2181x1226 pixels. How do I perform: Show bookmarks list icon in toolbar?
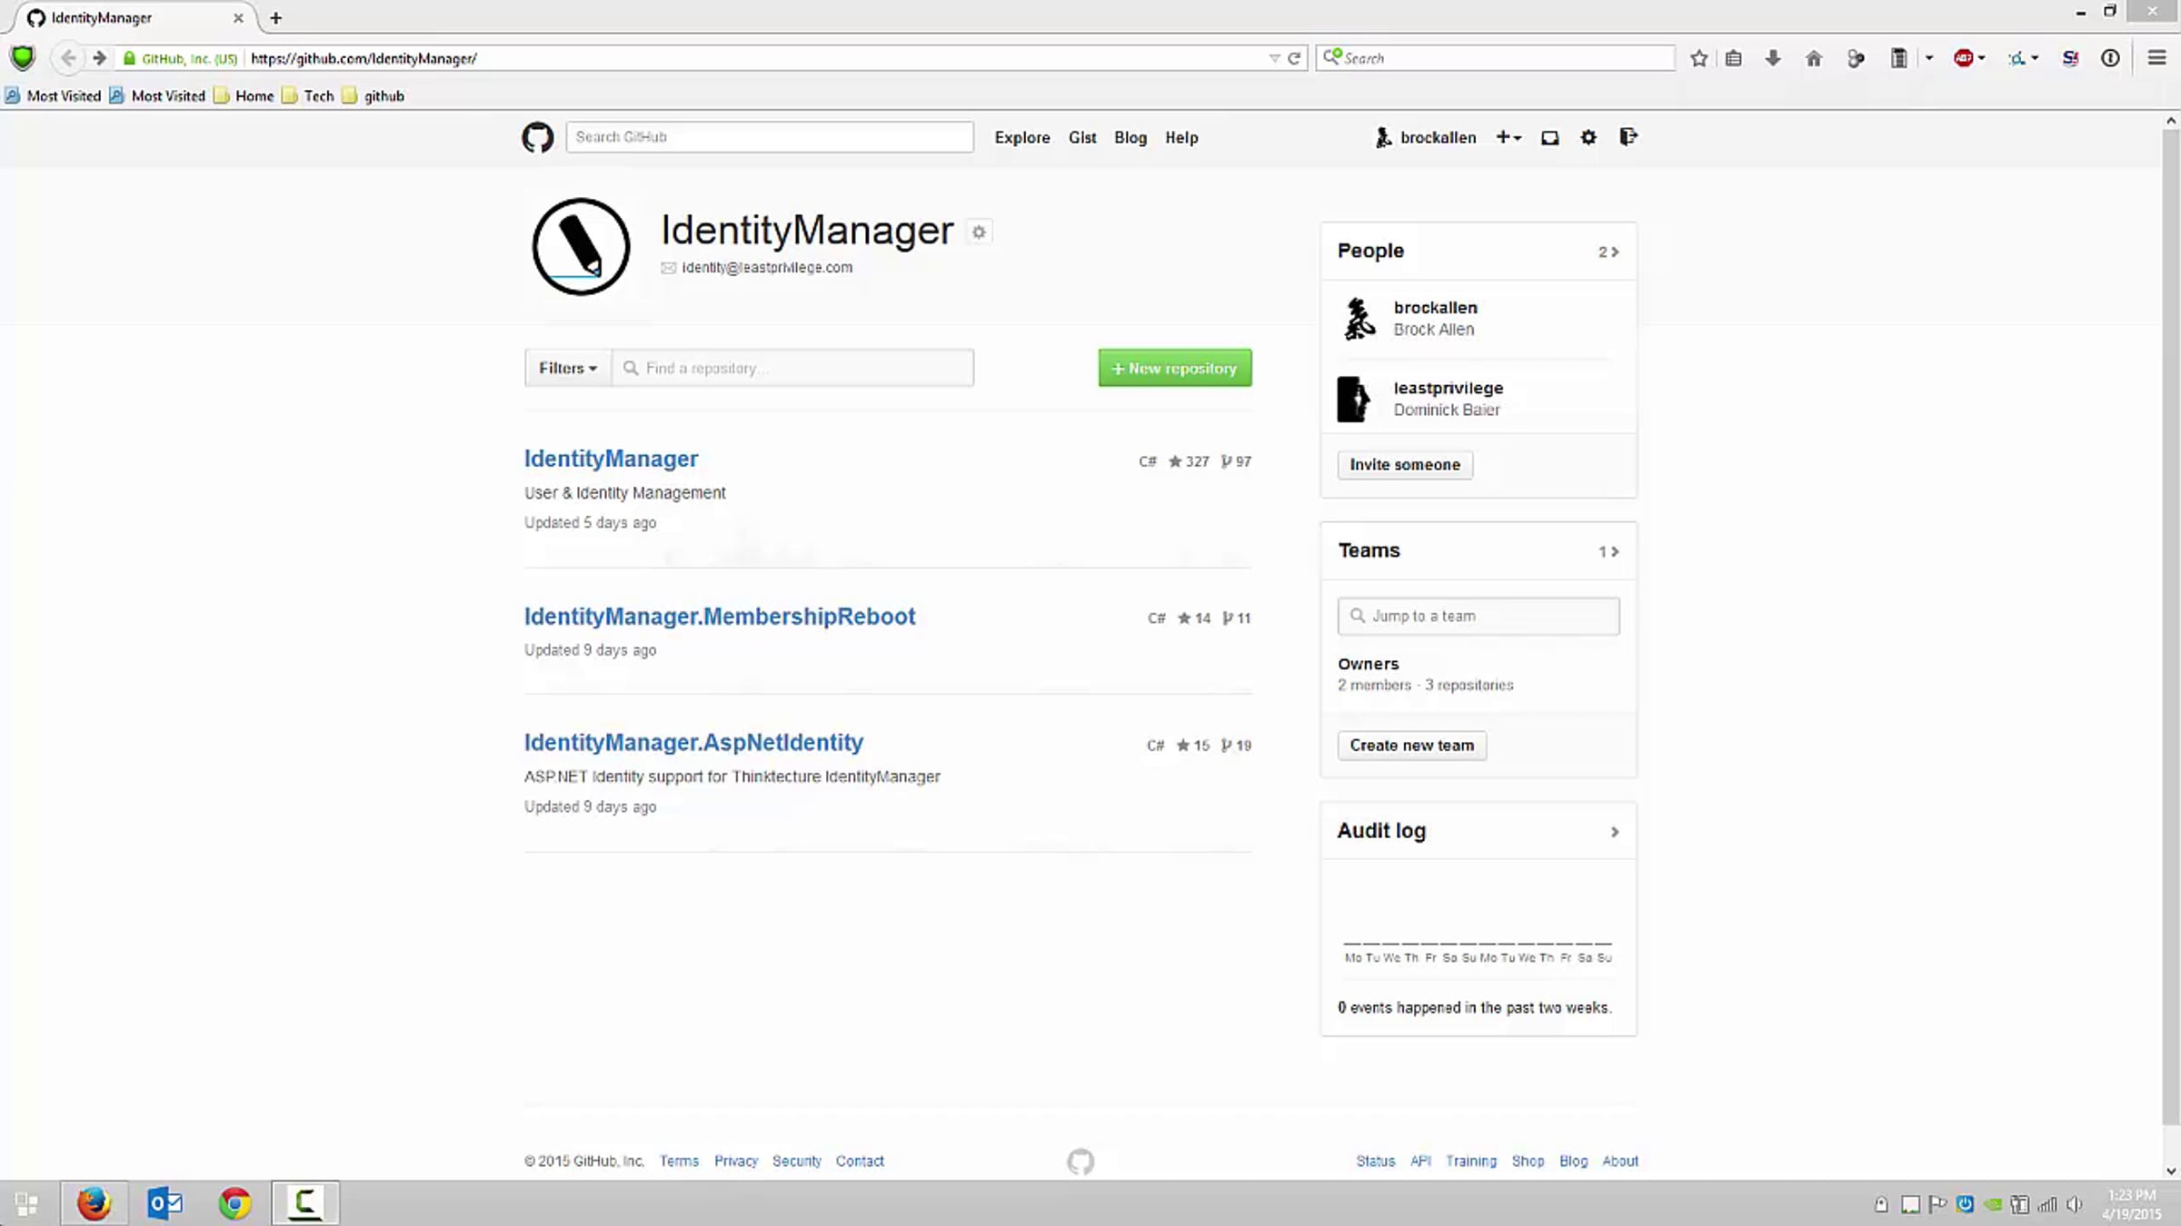[1734, 58]
